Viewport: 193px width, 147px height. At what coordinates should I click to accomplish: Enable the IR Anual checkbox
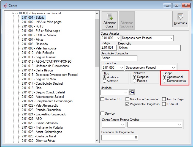(x=164, y=104)
